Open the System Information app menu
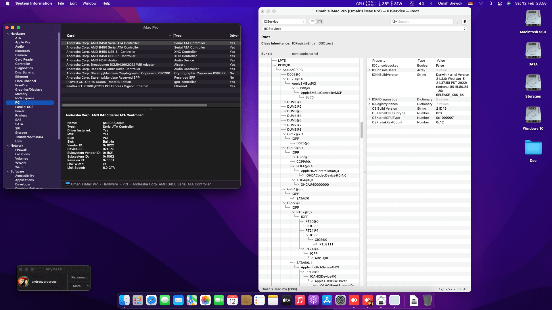 point(33,3)
